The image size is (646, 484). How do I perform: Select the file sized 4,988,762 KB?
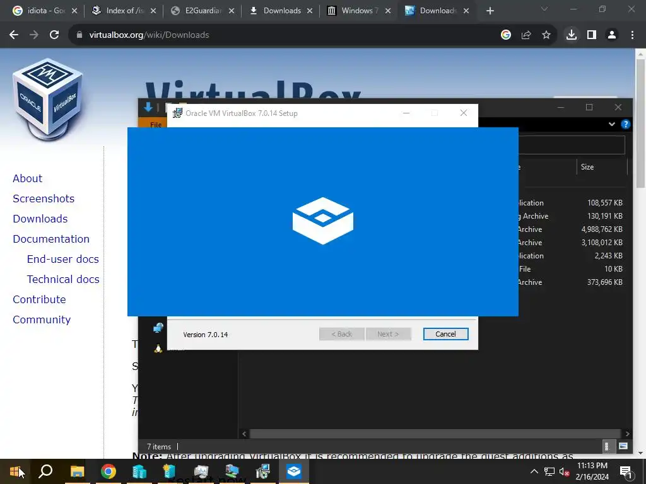coord(573,229)
